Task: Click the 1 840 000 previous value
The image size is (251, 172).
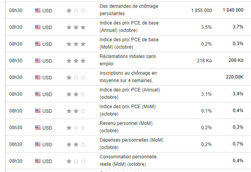Action: point(233,10)
